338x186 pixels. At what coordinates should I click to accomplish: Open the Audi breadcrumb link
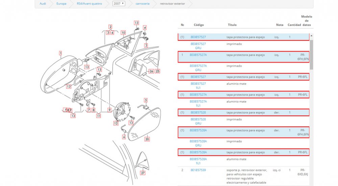click(43, 4)
